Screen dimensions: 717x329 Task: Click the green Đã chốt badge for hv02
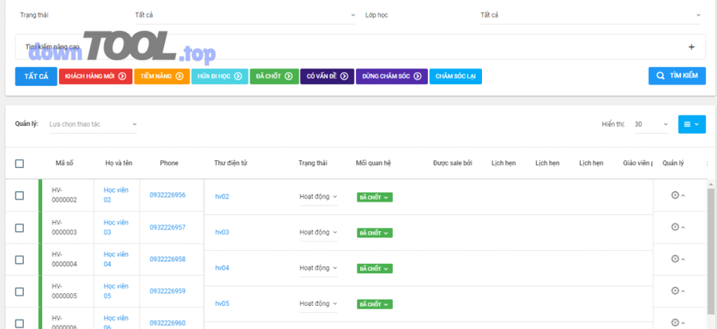tap(374, 197)
